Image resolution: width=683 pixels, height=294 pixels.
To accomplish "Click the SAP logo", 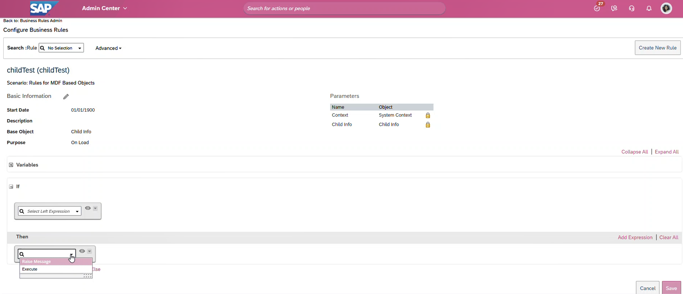I will pyautogui.click(x=44, y=8).
